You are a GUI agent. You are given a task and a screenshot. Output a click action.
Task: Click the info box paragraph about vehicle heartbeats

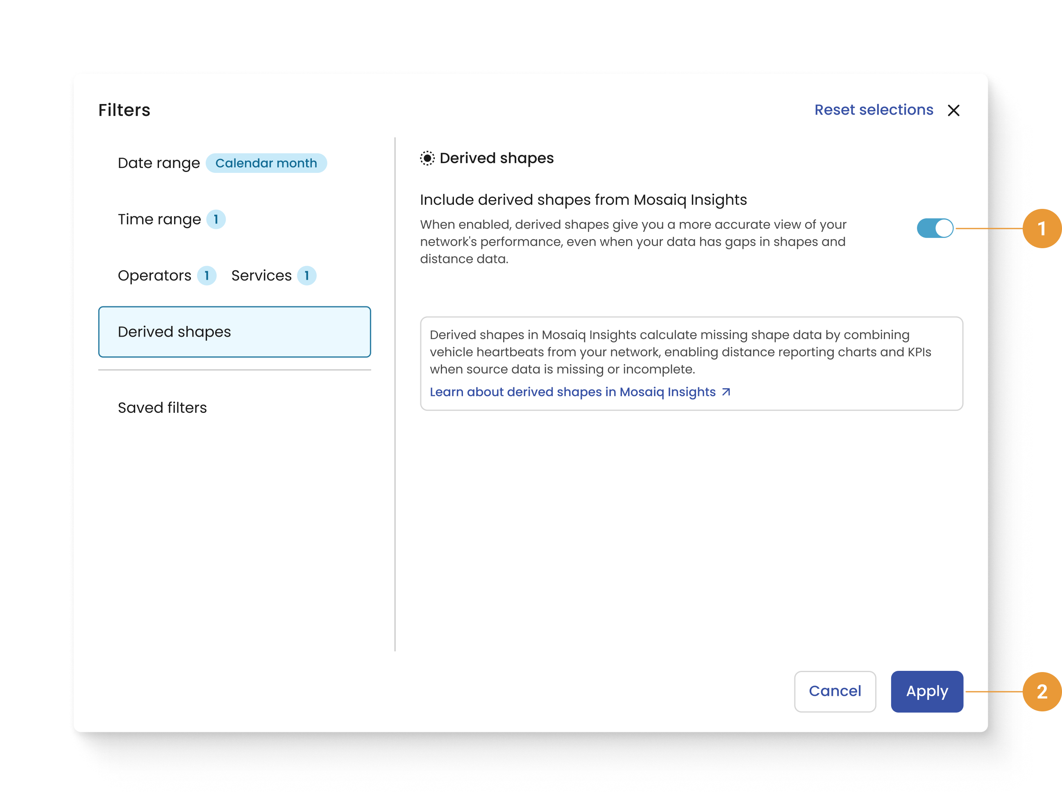pos(680,352)
